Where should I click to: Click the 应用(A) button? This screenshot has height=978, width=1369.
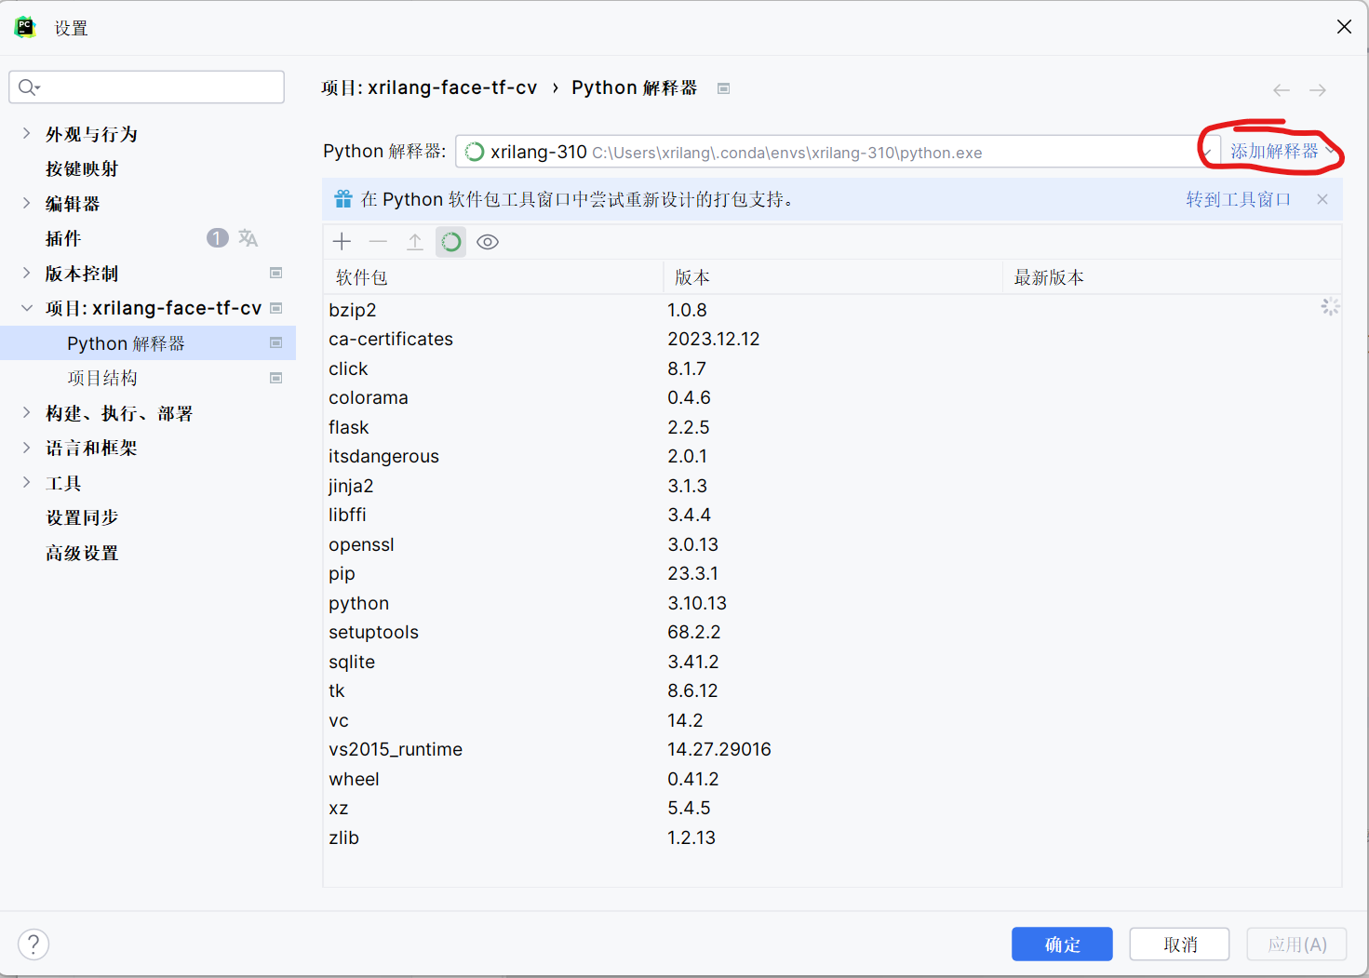pyautogui.click(x=1297, y=945)
